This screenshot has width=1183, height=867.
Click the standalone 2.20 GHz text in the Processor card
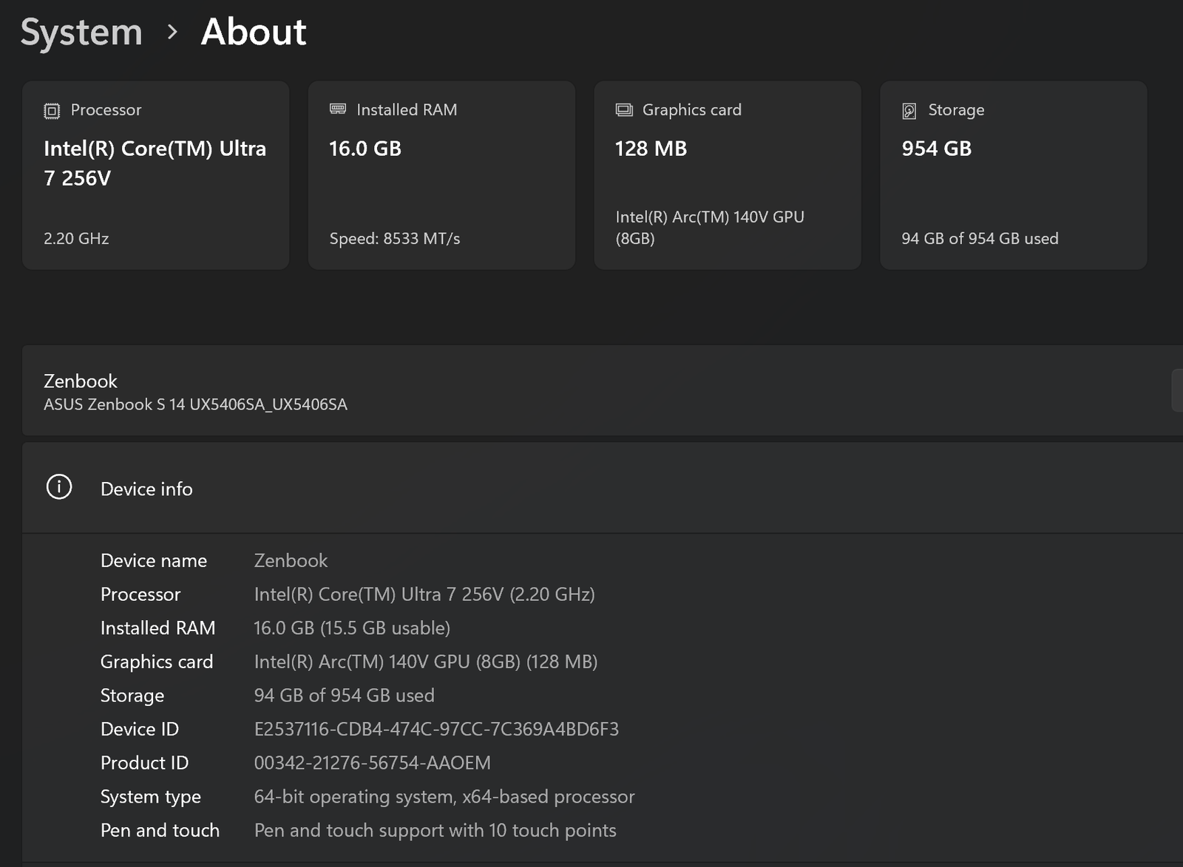pos(76,239)
